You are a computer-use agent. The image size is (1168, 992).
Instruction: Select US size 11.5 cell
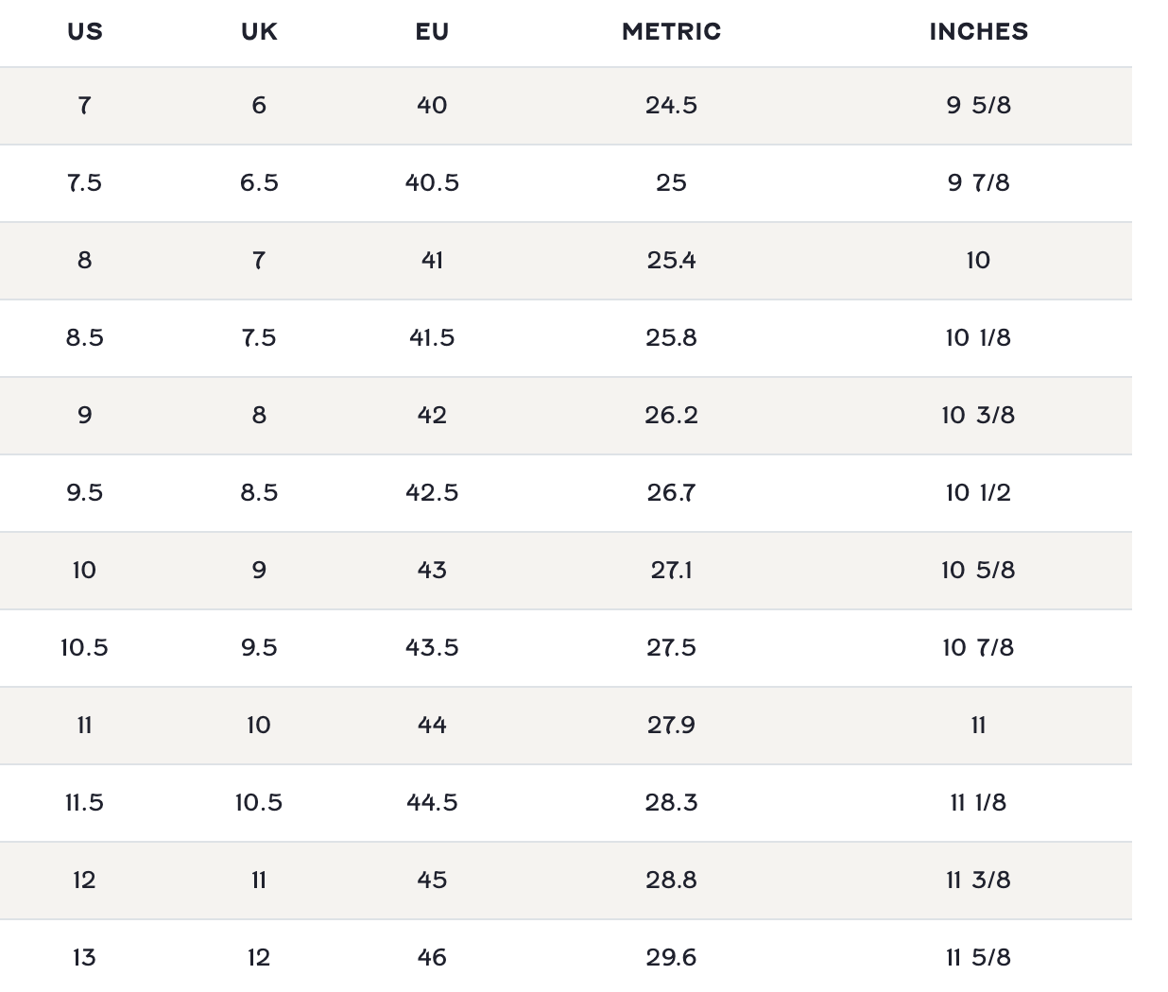[x=84, y=802]
